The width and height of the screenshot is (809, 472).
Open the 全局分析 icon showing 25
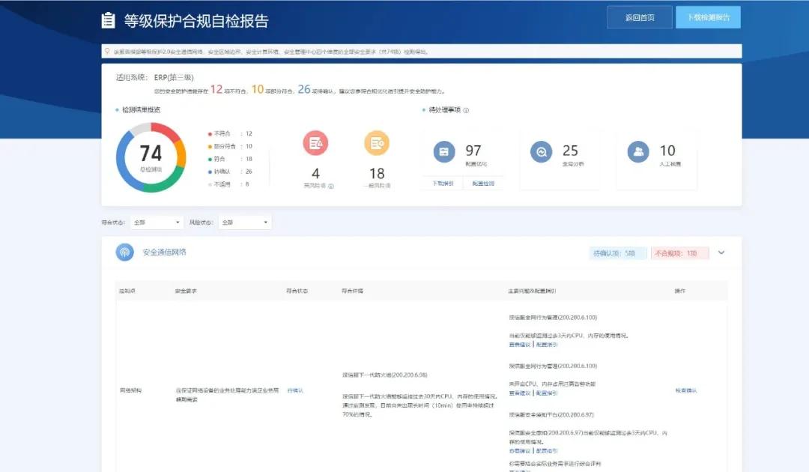(x=542, y=151)
